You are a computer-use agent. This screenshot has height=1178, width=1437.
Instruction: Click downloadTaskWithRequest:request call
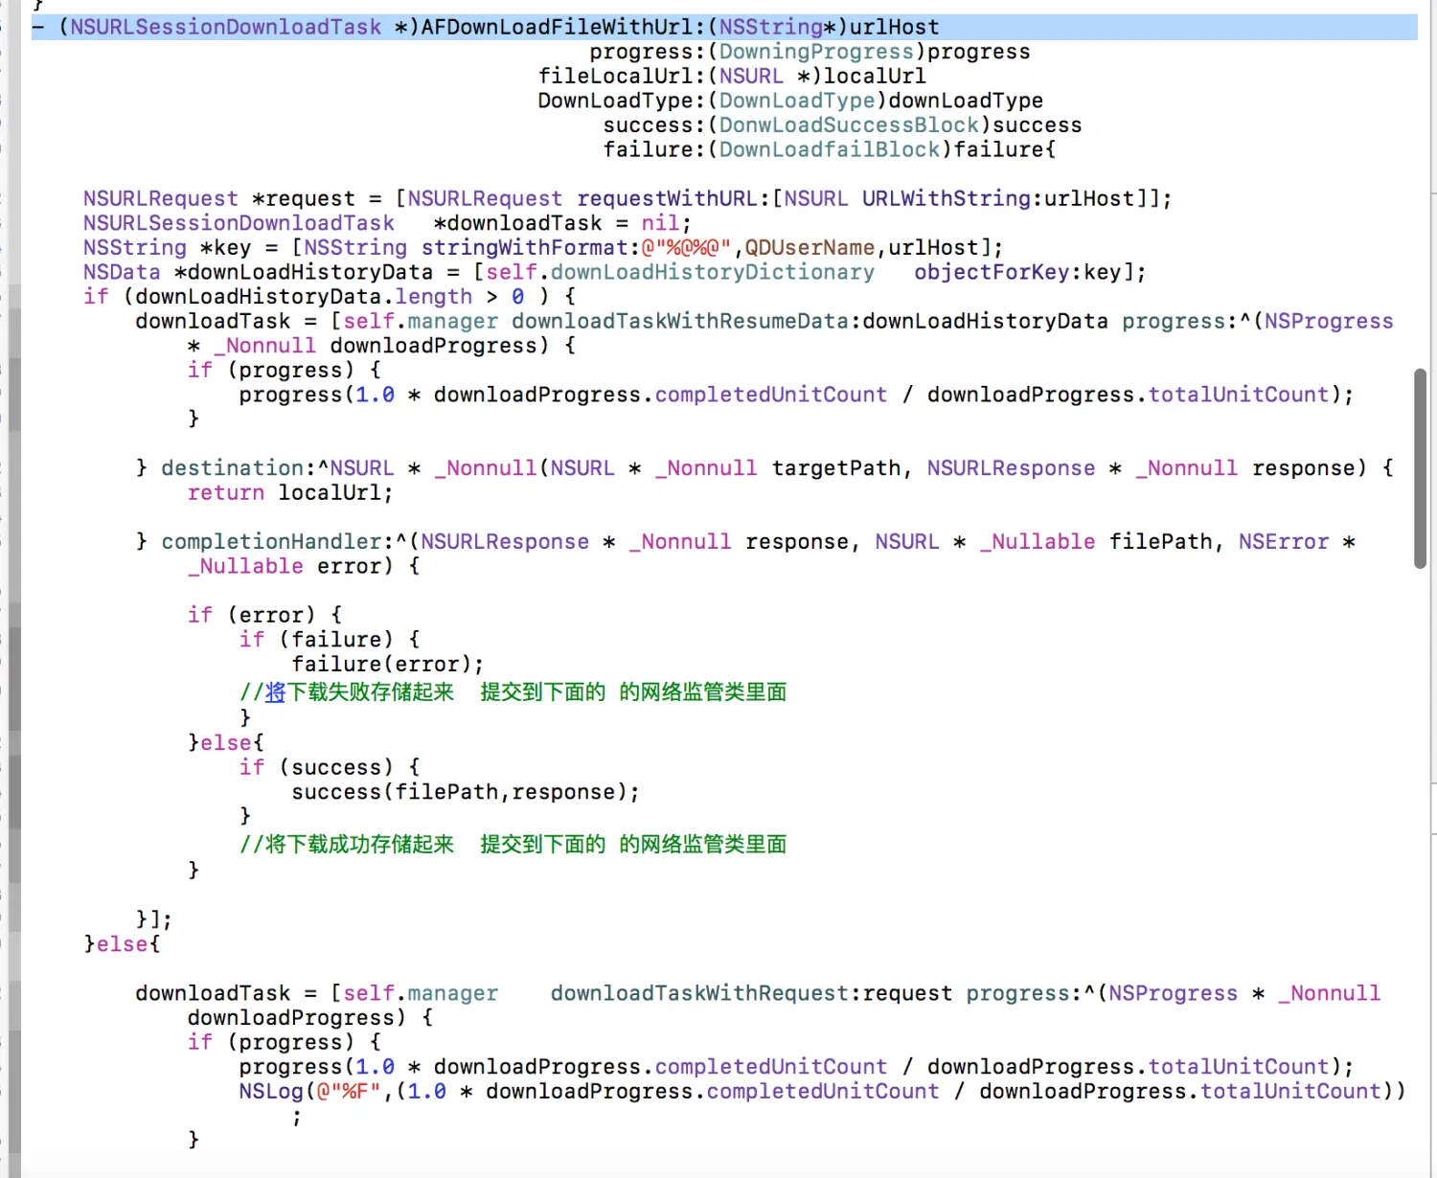752,993
